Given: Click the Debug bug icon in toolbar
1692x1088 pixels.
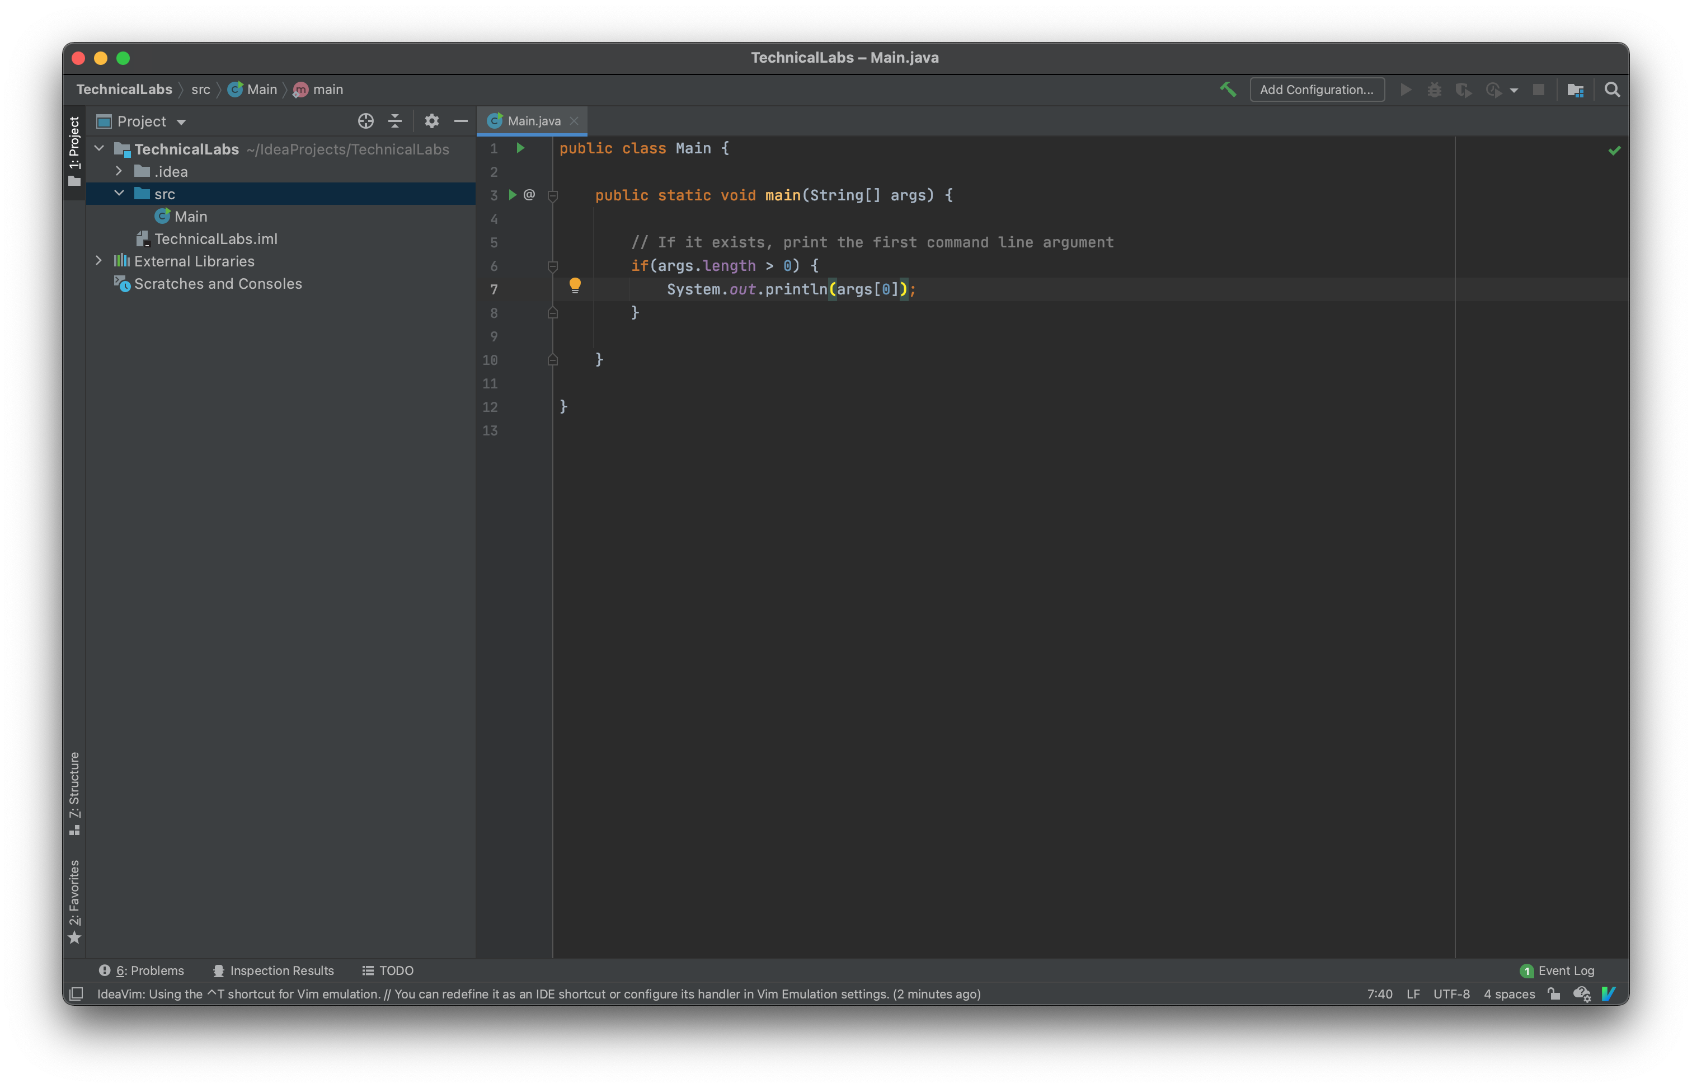Looking at the screenshot, I should coord(1434,90).
